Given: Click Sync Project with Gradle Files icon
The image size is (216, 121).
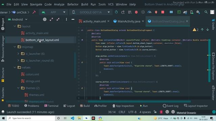Looking at the screenshot, I should tap(185, 12).
